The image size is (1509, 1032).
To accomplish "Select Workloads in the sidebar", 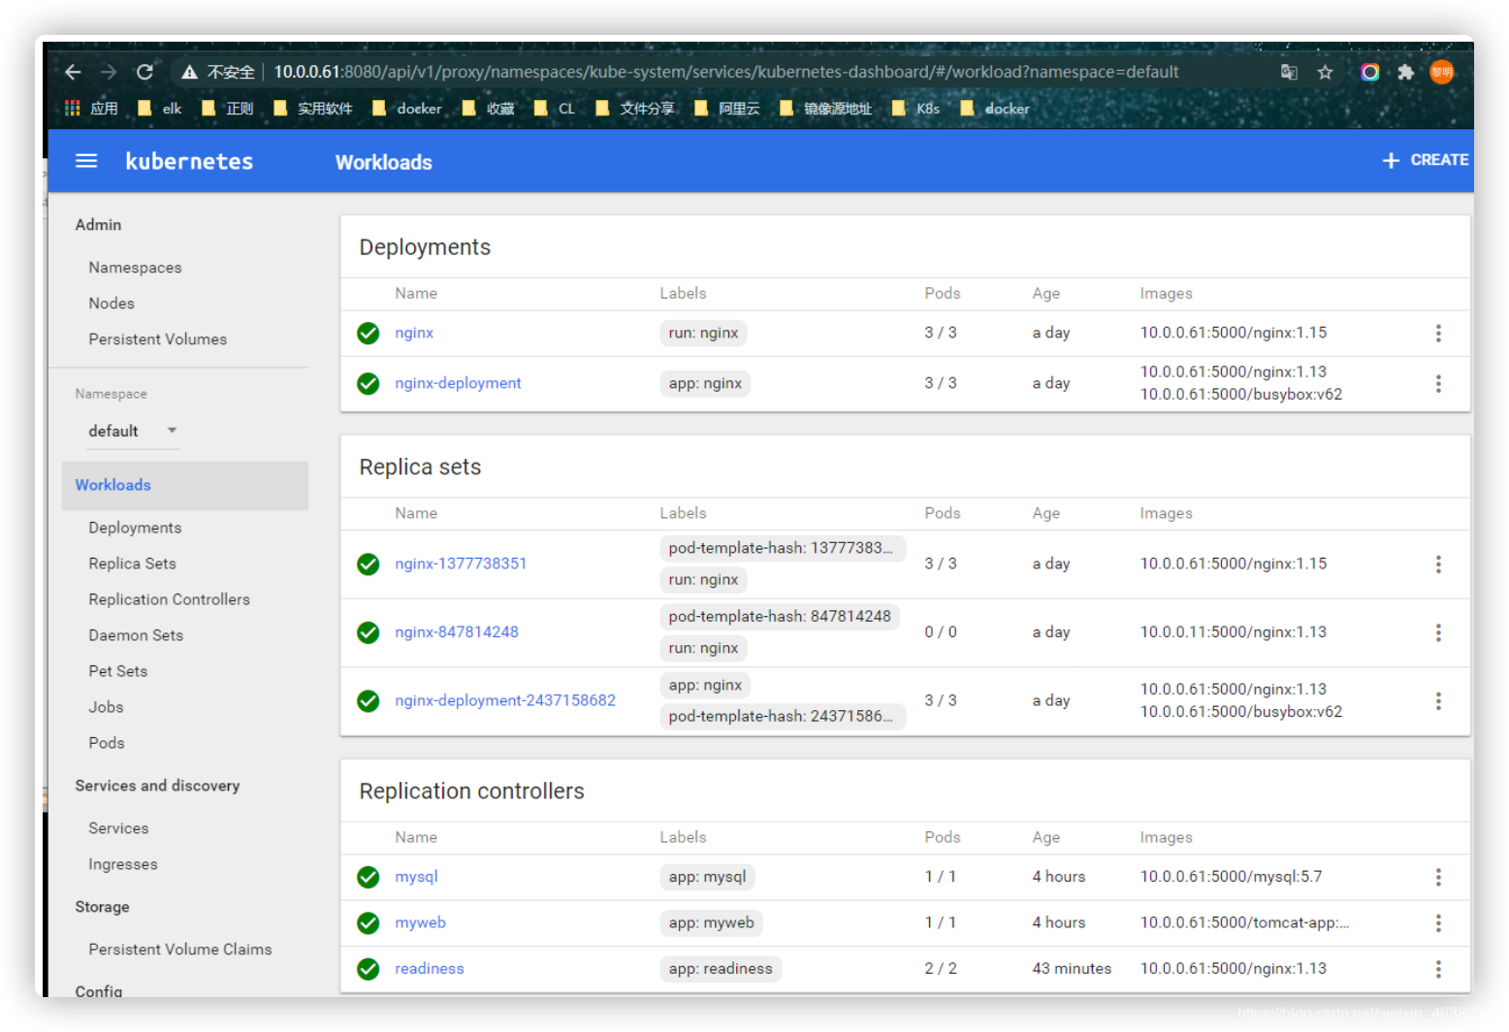I will 185,485.
